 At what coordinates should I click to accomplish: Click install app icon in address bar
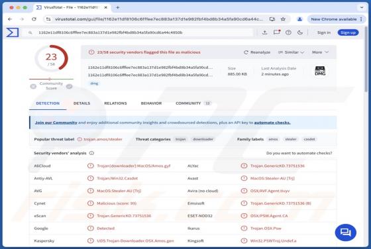point(272,19)
